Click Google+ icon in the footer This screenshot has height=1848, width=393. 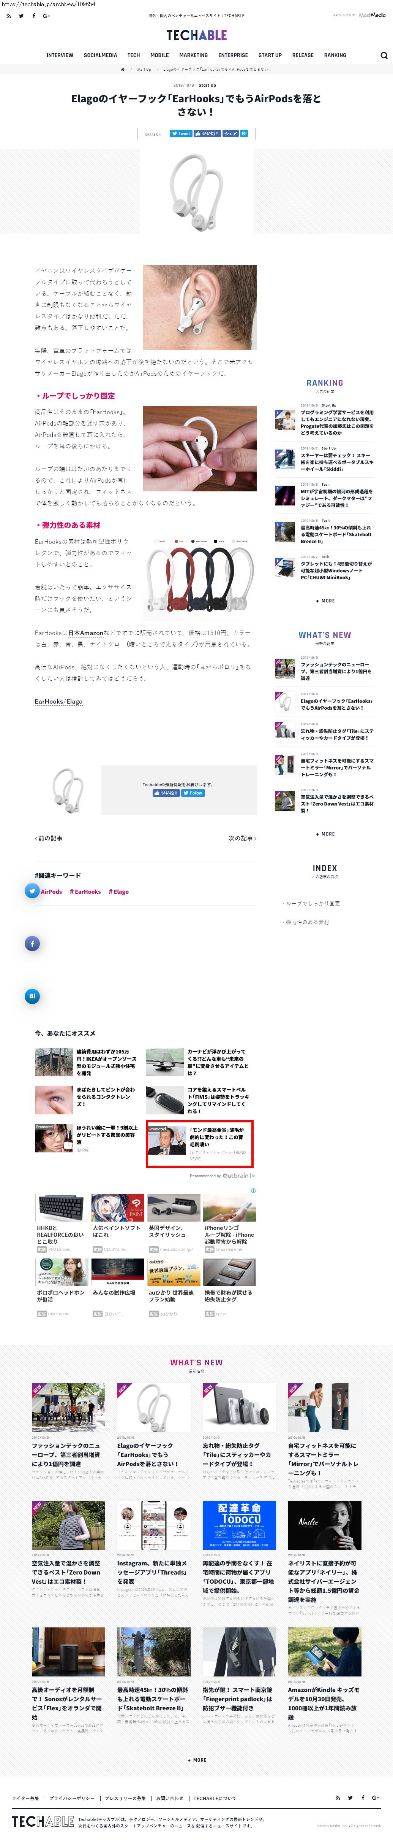(375, 1798)
